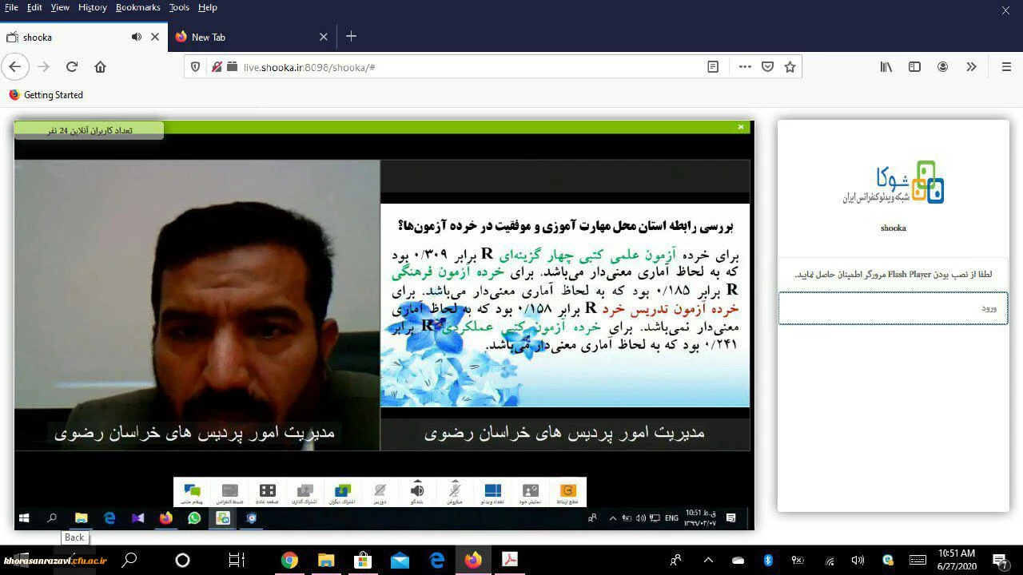Viewport: 1023px width, 575px height.
Task: Click the URL address bar
Action: [464, 67]
